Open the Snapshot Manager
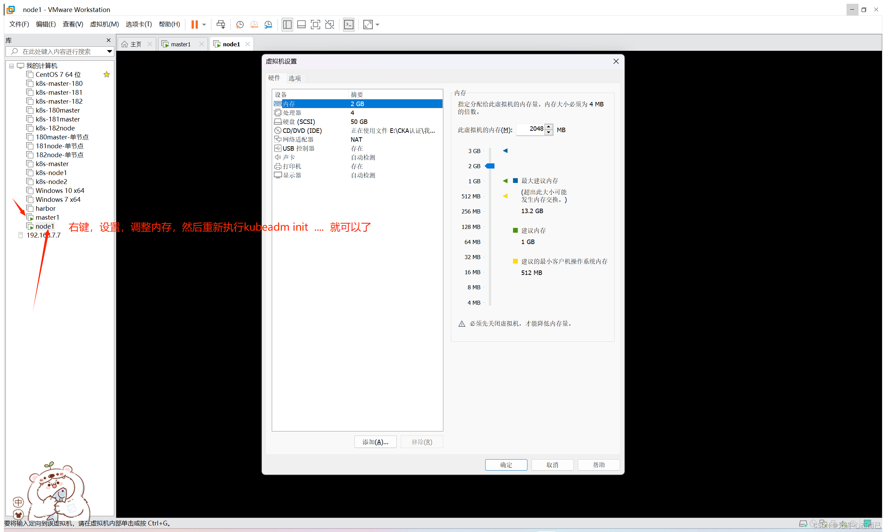This screenshot has height=532, width=886. point(268,24)
